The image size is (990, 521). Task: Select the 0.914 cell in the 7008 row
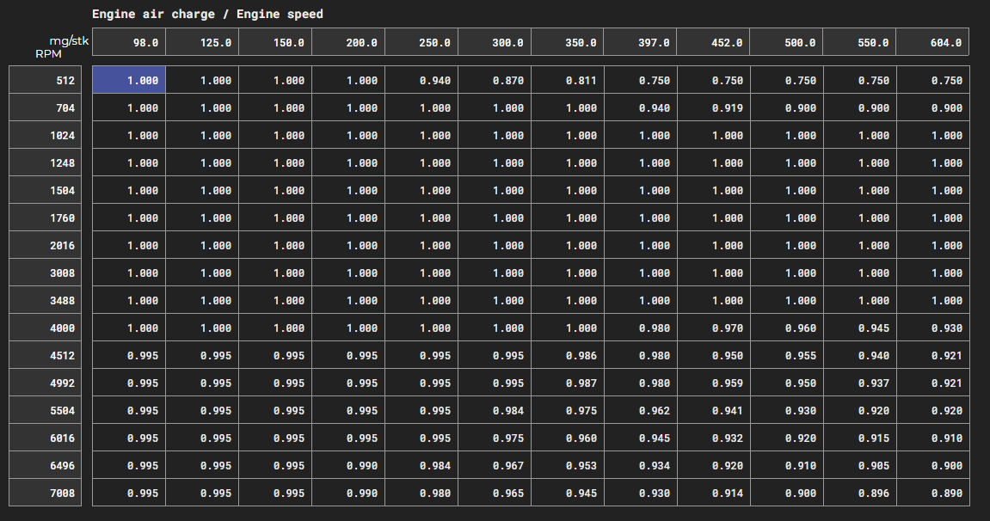pyautogui.click(x=713, y=493)
